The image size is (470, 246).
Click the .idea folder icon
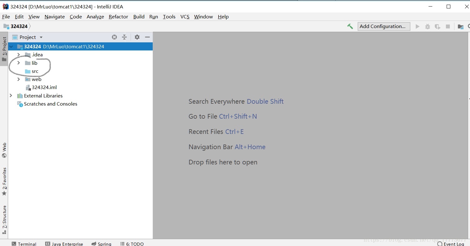(x=28, y=55)
